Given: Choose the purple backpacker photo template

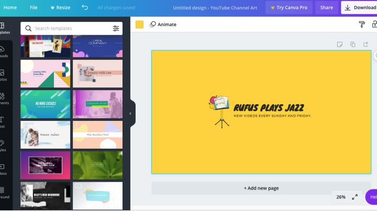Looking at the screenshot, I should click(97, 104).
